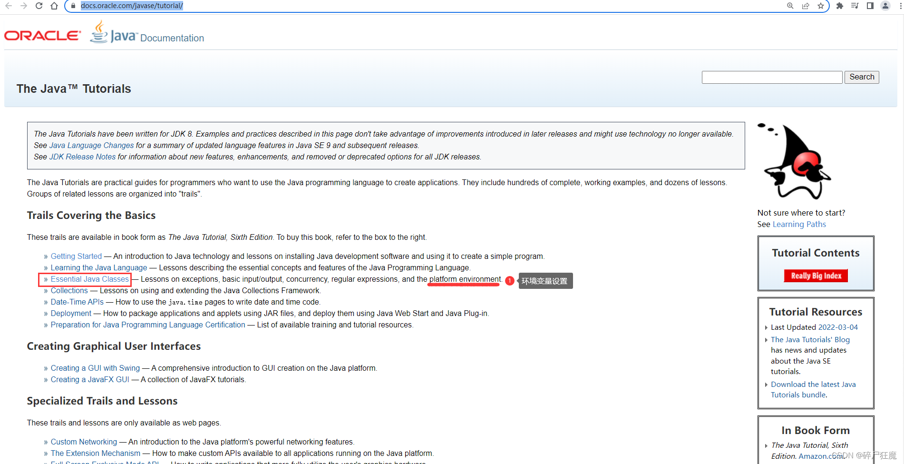This screenshot has height=464, width=904.
Task: Click in the tutorial search field
Action: pos(772,77)
